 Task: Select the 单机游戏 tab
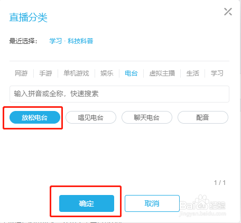coord(76,73)
